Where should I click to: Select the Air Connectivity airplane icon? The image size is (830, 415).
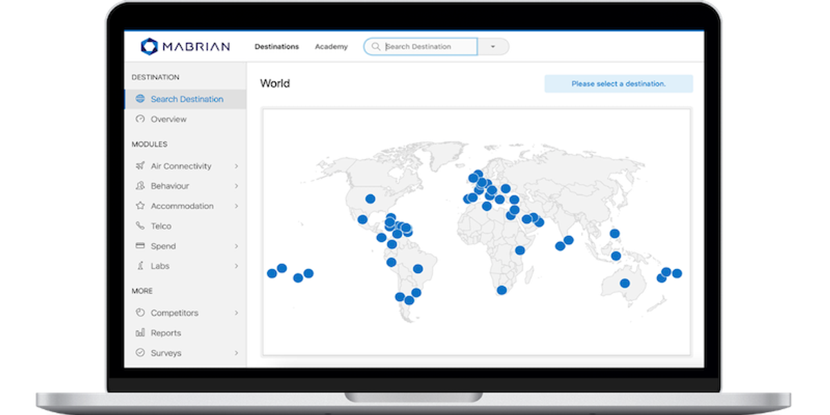point(140,166)
